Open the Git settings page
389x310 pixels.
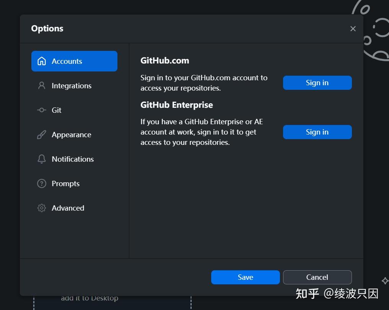[x=56, y=110]
